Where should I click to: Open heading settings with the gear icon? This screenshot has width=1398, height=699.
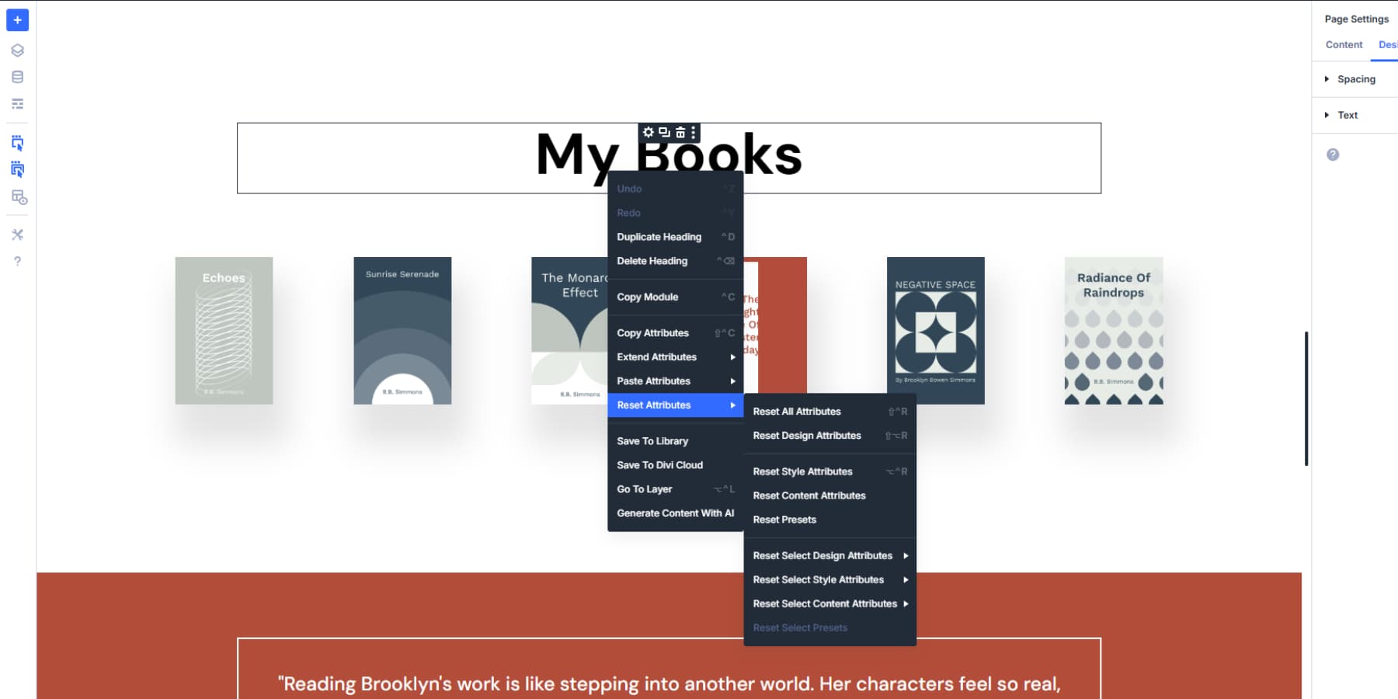(649, 133)
